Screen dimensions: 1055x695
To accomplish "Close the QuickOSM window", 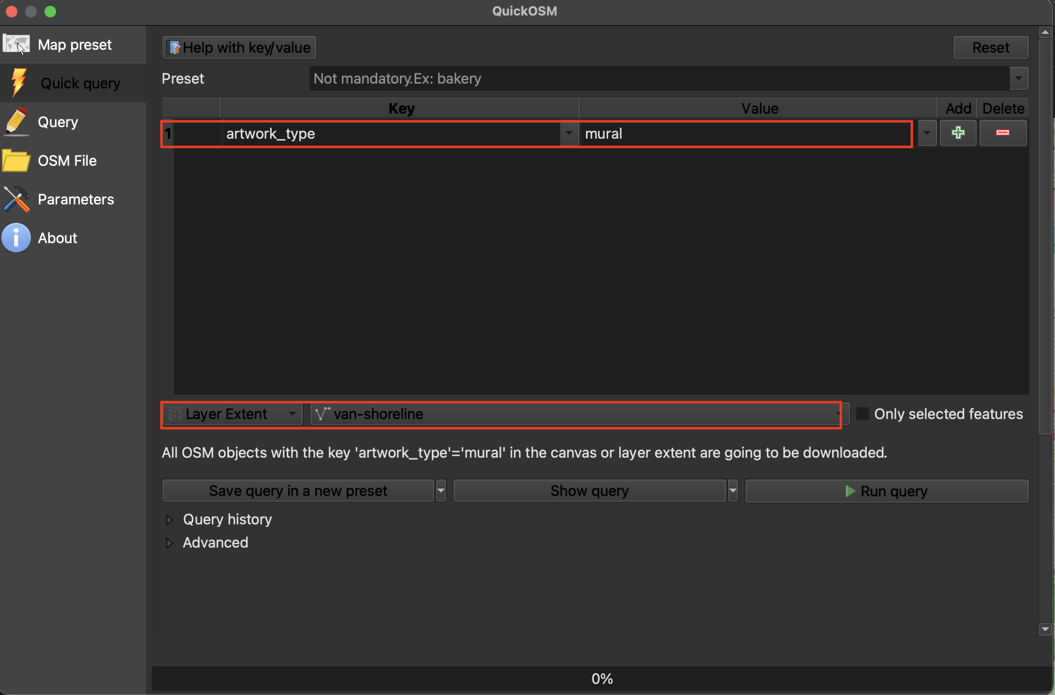I will click(x=12, y=11).
